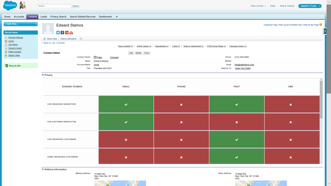Open the orange help question-mark icon
This screenshot has width=331, height=186.
tap(321, 25)
